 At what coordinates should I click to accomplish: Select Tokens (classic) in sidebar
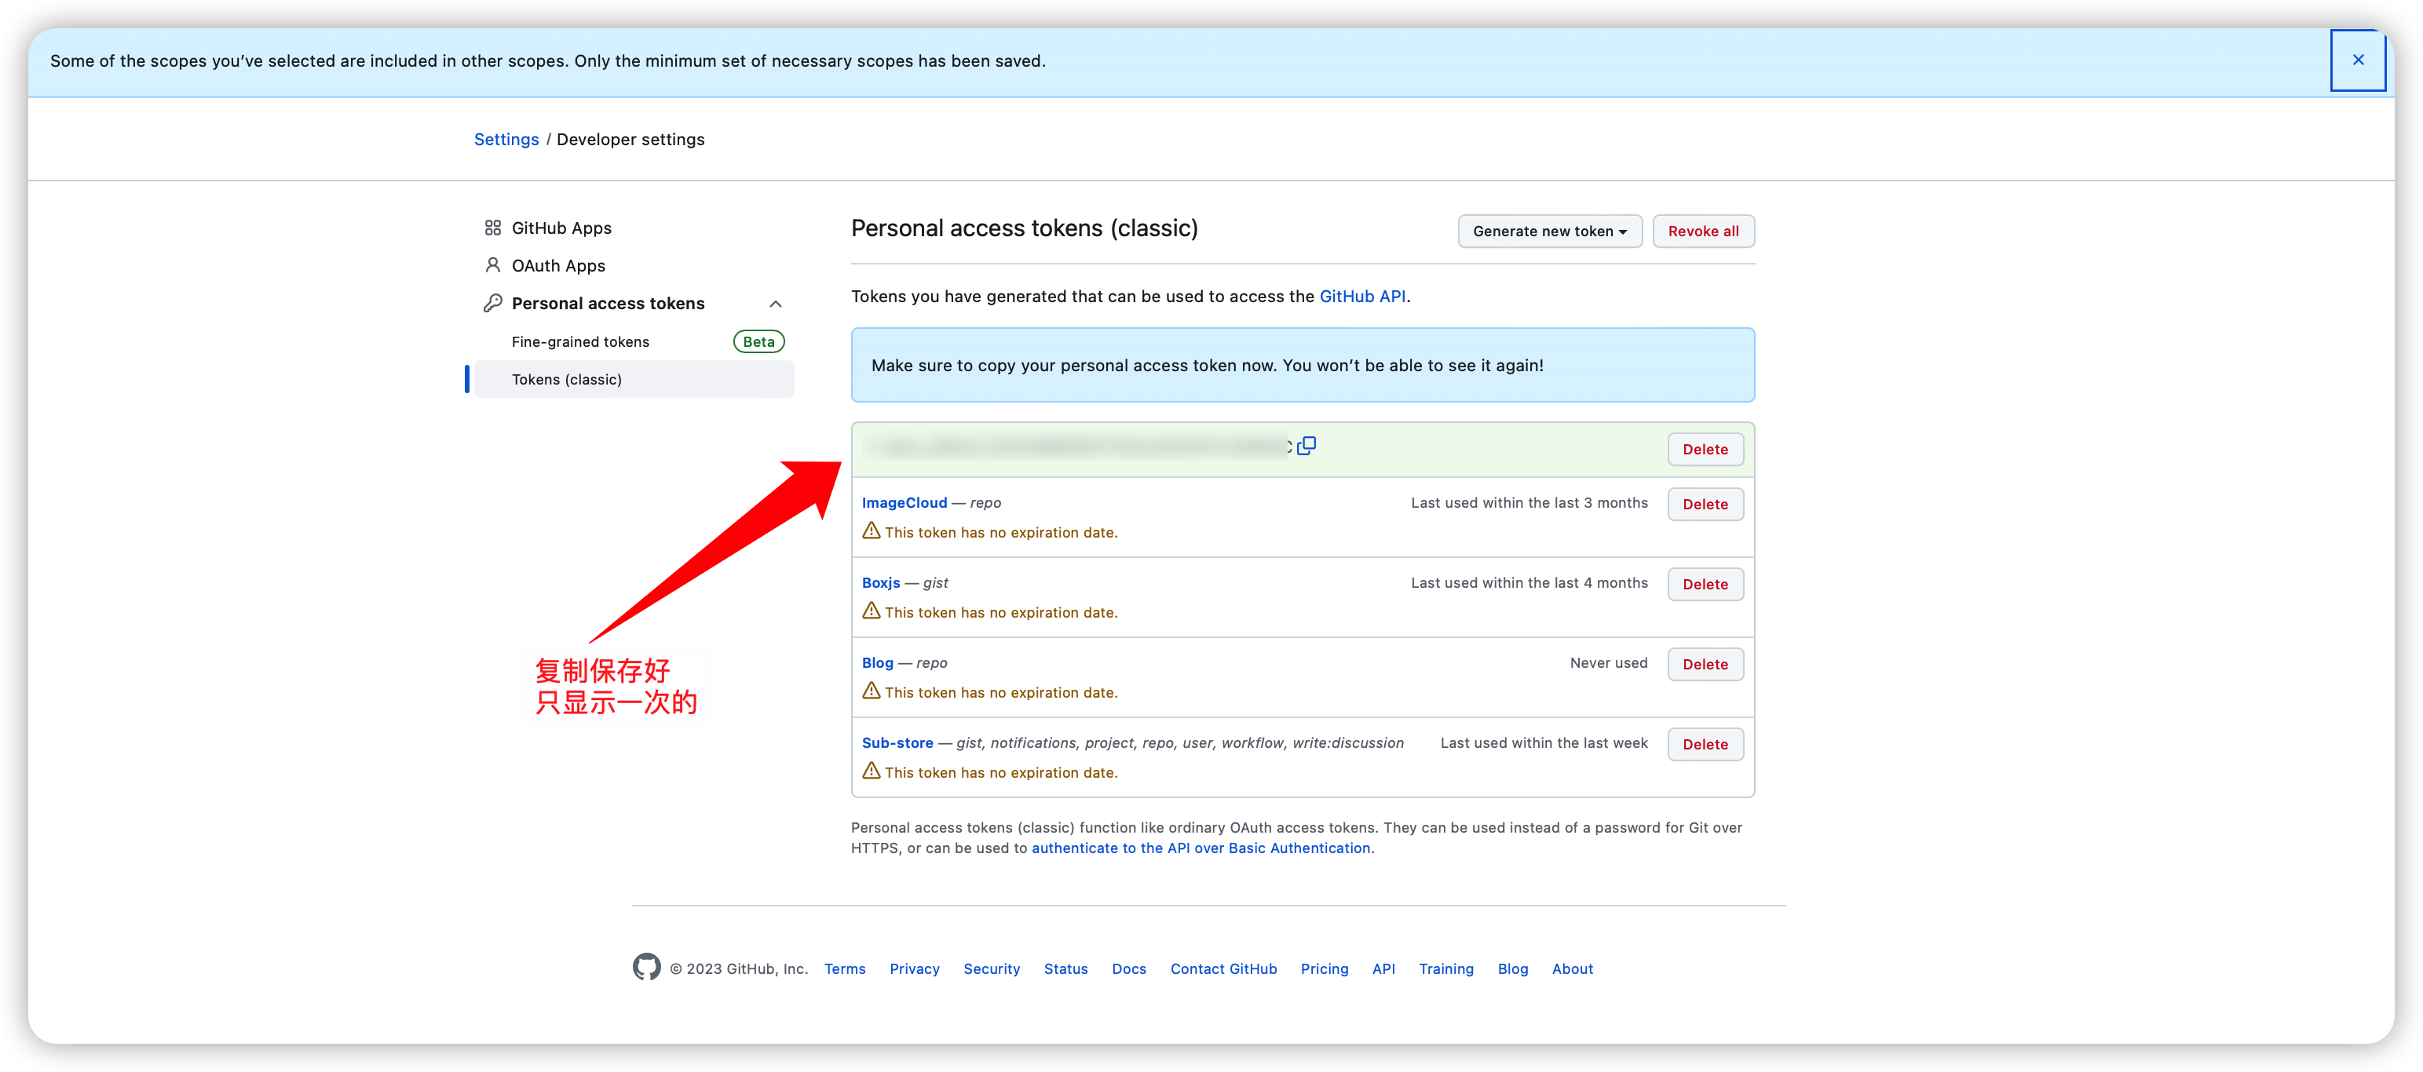click(x=566, y=379)
